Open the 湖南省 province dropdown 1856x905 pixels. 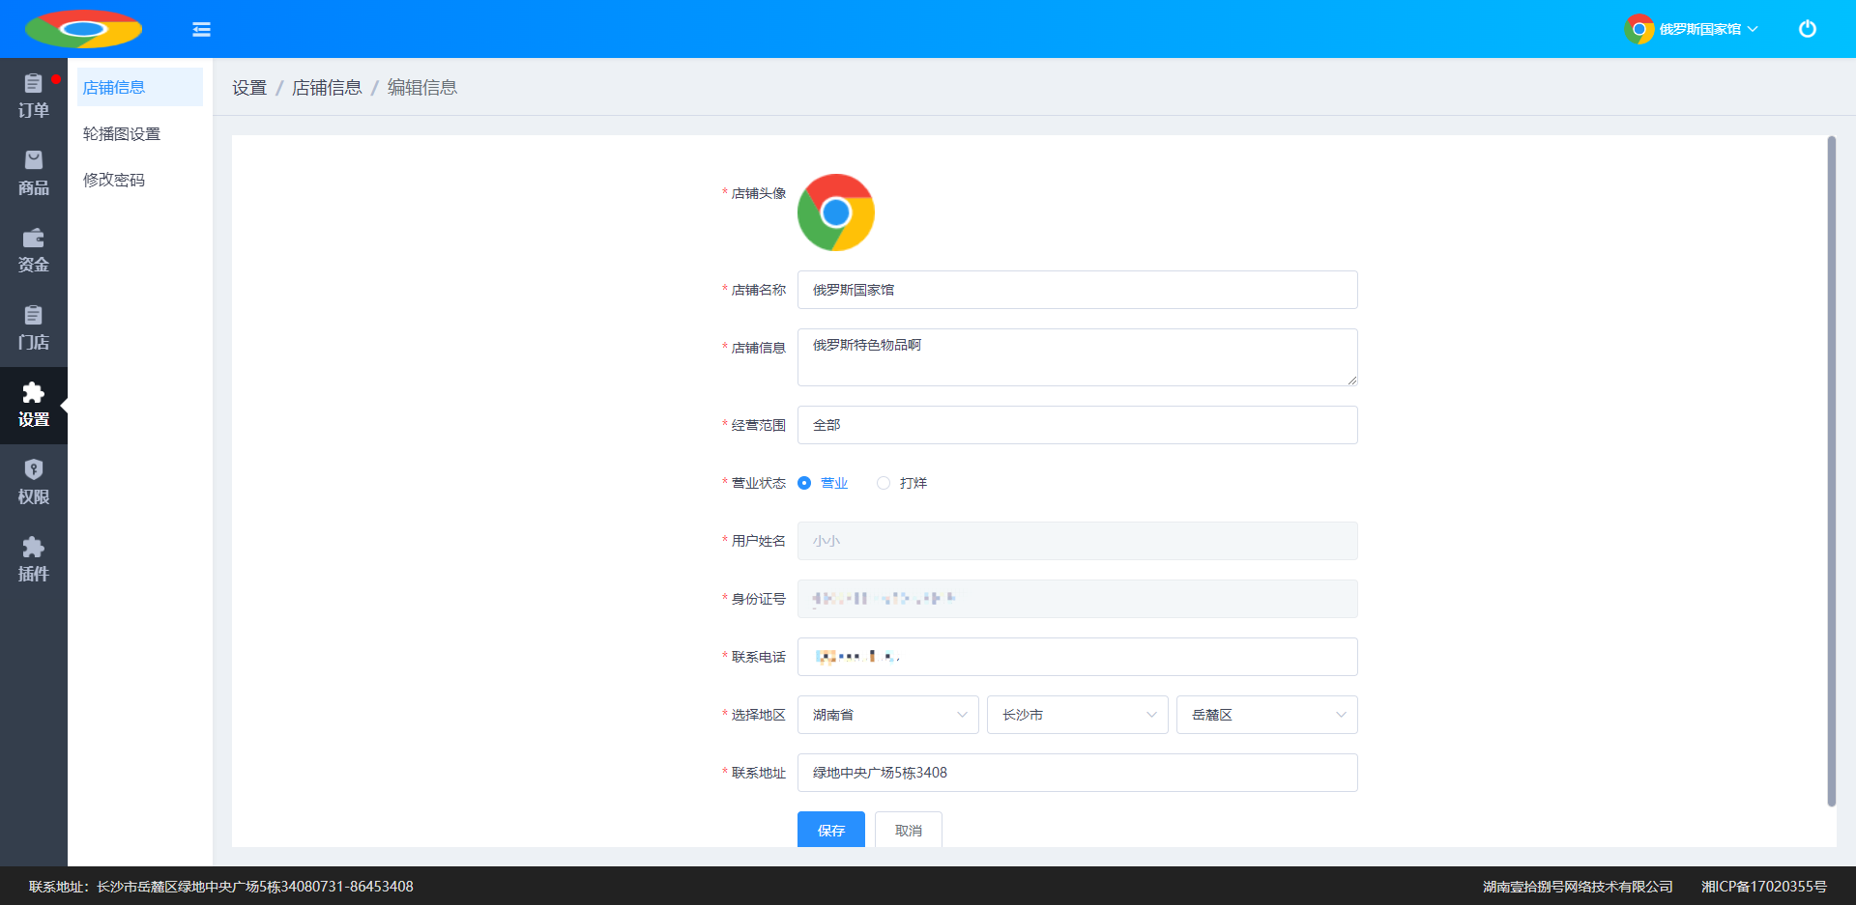click(888, 715)
